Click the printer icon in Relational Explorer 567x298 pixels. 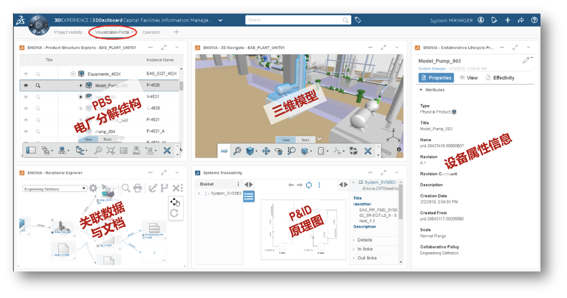click(137, 188)
